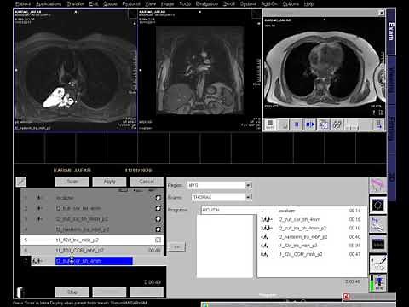
Task: Click the pen-and-chart icon in right sidebar
Action: point(377,264)
